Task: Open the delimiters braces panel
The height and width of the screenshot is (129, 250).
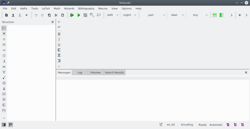Action: coord(4,56)
